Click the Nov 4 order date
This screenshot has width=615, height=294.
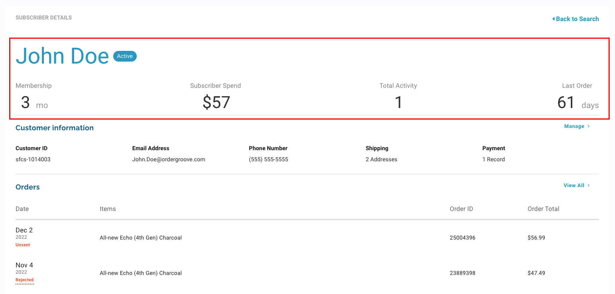24,265
